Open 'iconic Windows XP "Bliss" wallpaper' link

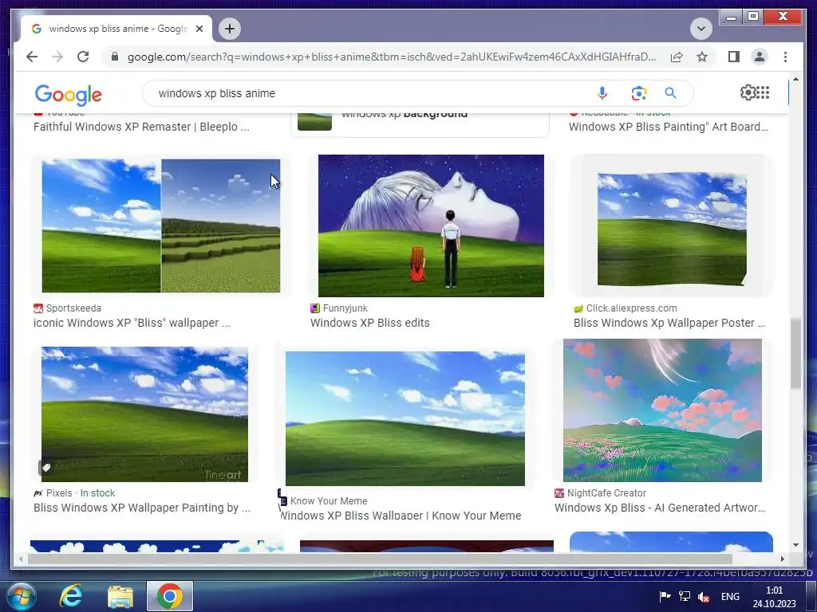coord(132,324)
